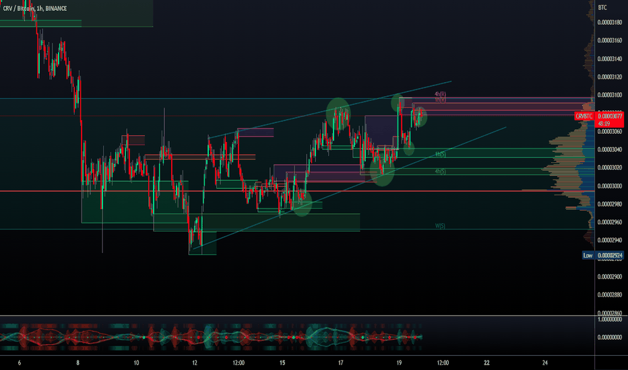Click date label 8 on time axis
The height and width of the screenshot is (370, 628).
(77, 363)
